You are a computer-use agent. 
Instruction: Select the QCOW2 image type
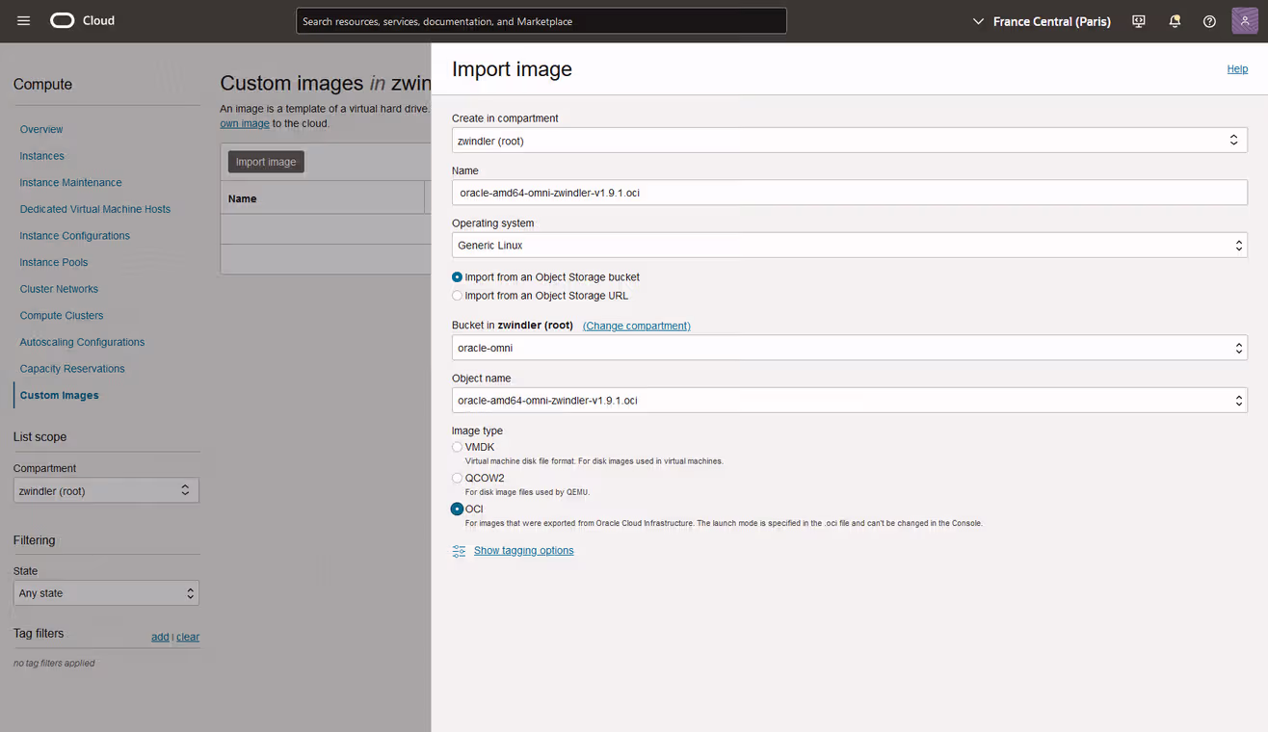click(x=458, y=478)
